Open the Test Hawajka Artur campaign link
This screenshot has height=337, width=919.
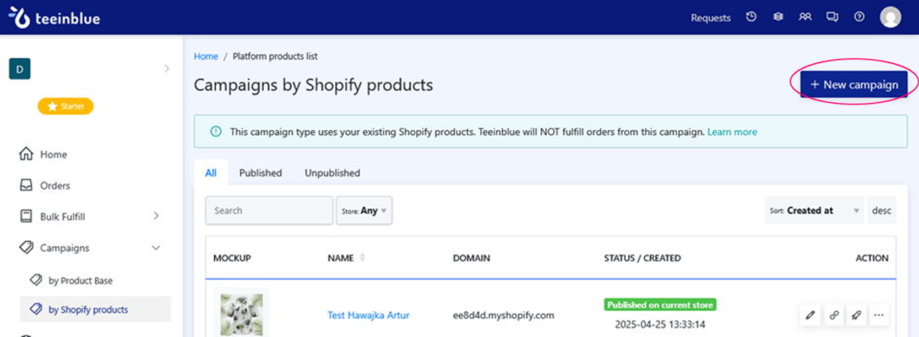coord(368,315)
